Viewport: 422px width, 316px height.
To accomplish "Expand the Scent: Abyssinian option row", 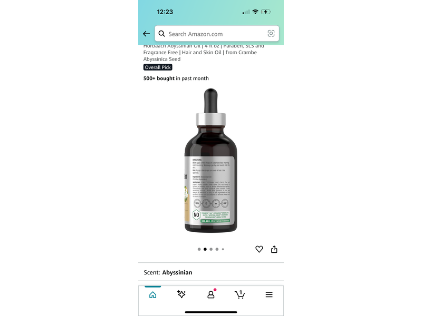I will click(211, 272).
